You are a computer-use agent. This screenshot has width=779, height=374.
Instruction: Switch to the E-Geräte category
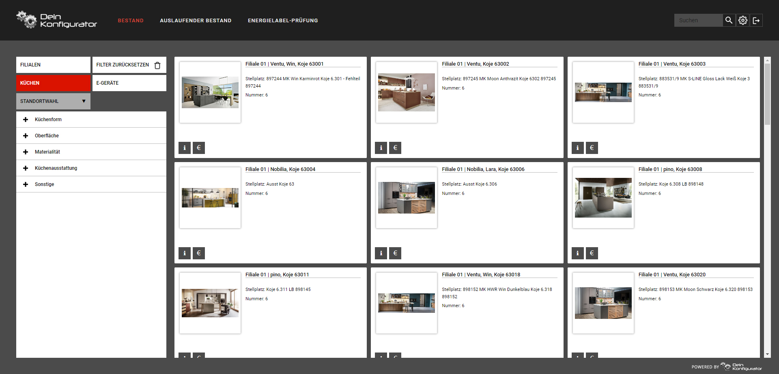point(129,83)
